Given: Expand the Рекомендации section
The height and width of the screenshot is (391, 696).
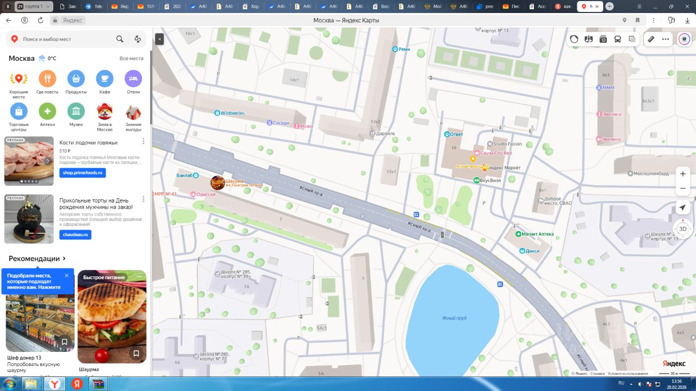Looking at the screenshot, I should point(38,258).
